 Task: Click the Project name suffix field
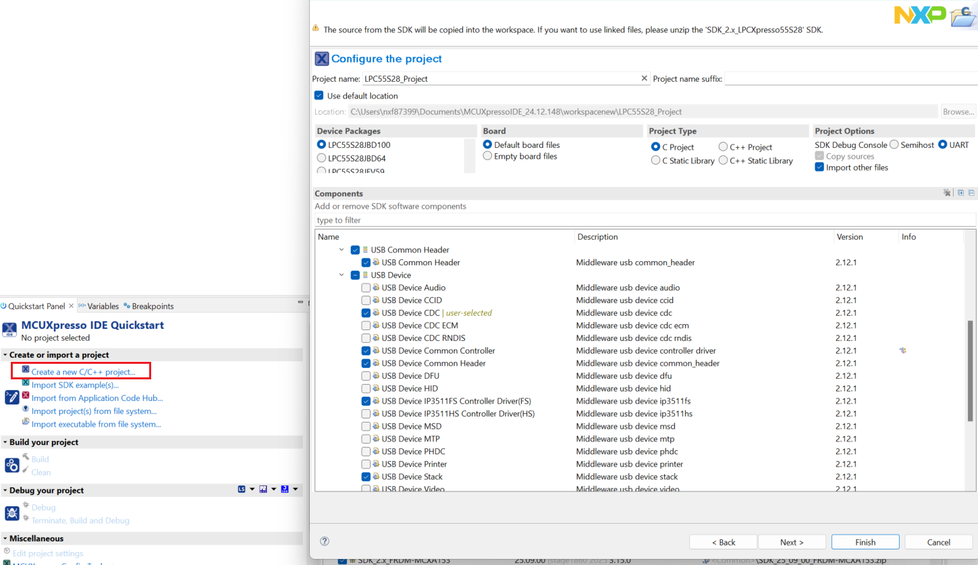tap(850, 78)
